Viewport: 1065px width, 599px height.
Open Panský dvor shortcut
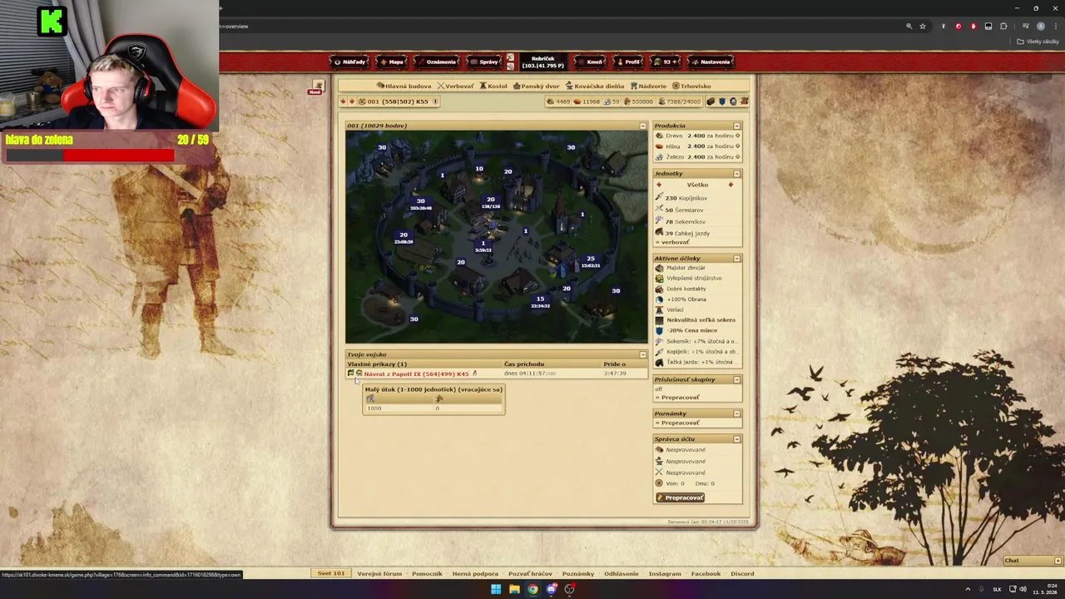tap(536, 86)
